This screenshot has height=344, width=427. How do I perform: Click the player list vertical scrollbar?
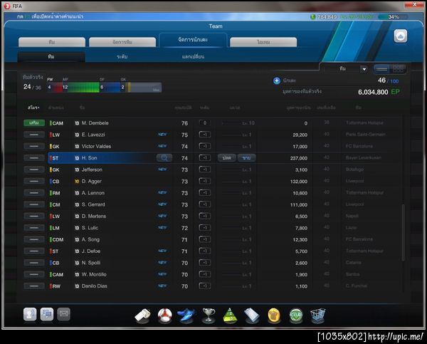point(403,231)
